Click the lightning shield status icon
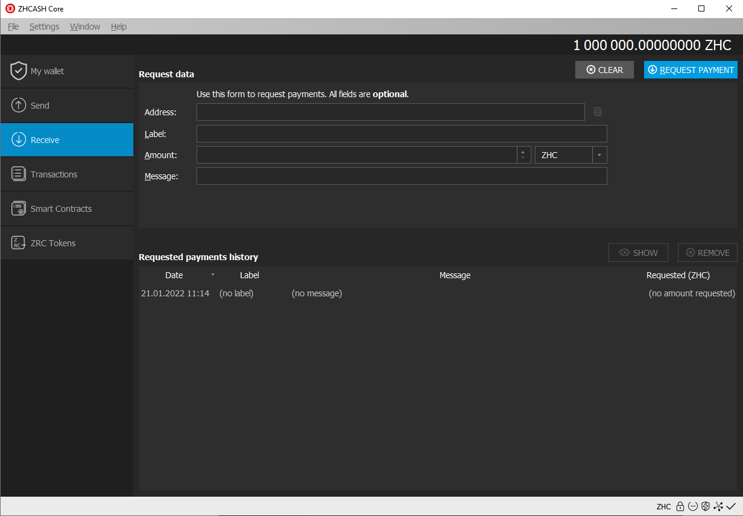743x516 pixels. (x=706, y=506)
